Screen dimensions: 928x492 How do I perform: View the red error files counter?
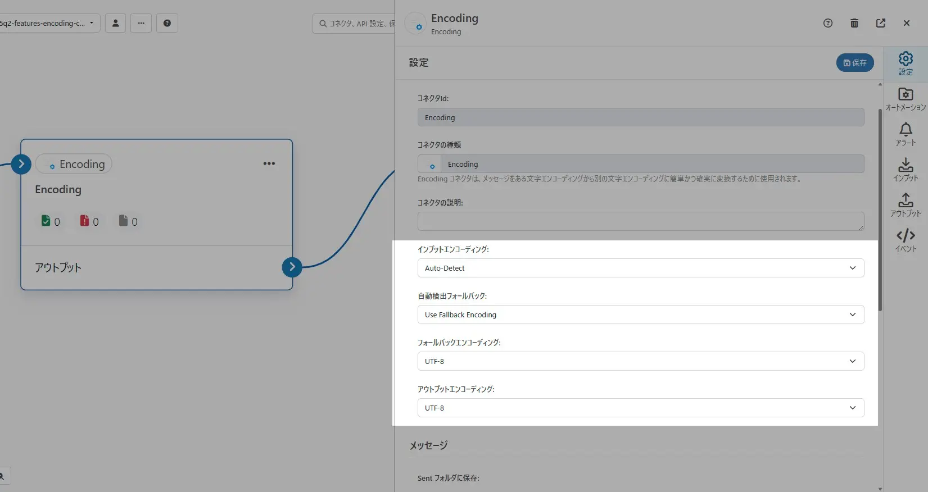tap(89, 221)
